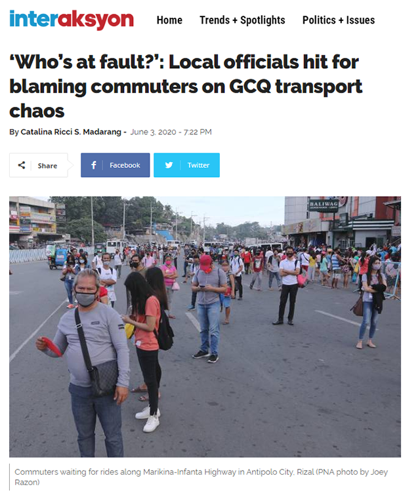The image size is (420, 493).
Task: Open Politics + Issues section
Action: click(339, 20)
